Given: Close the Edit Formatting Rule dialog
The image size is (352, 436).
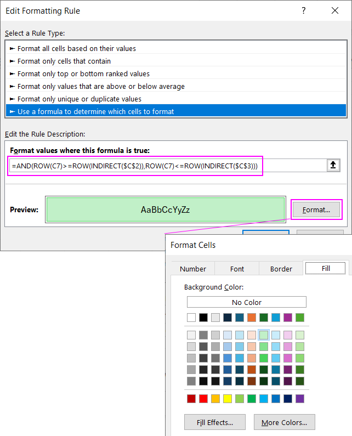Looking at the screenshot, I should coord(335,11).
